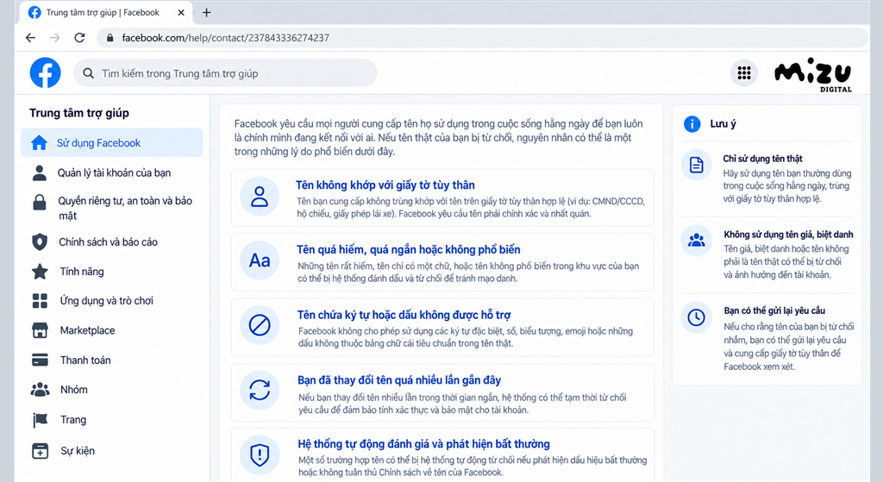Image resolution: width=883 pixels, height=482 pixels.
Task: Click the document icon for Chỉ sử dụng tên thật
Action: [x=697, y=165]
